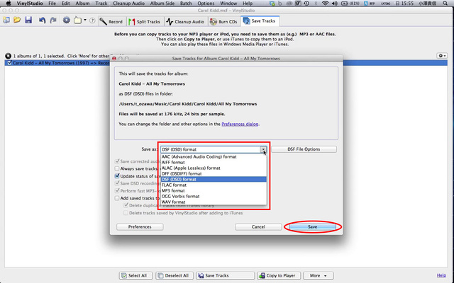454x283 pixels.
Task: Toggle the Perform fast MP3 checkbox
Action: click(x=117, y=190)
